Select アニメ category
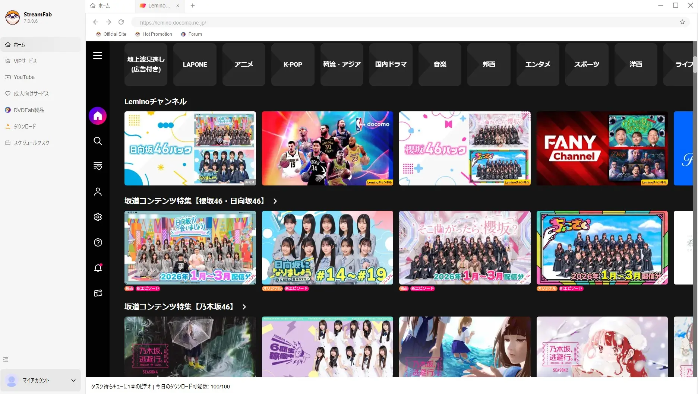The height and width of the screenshot is (394, 698). [244, 64]
